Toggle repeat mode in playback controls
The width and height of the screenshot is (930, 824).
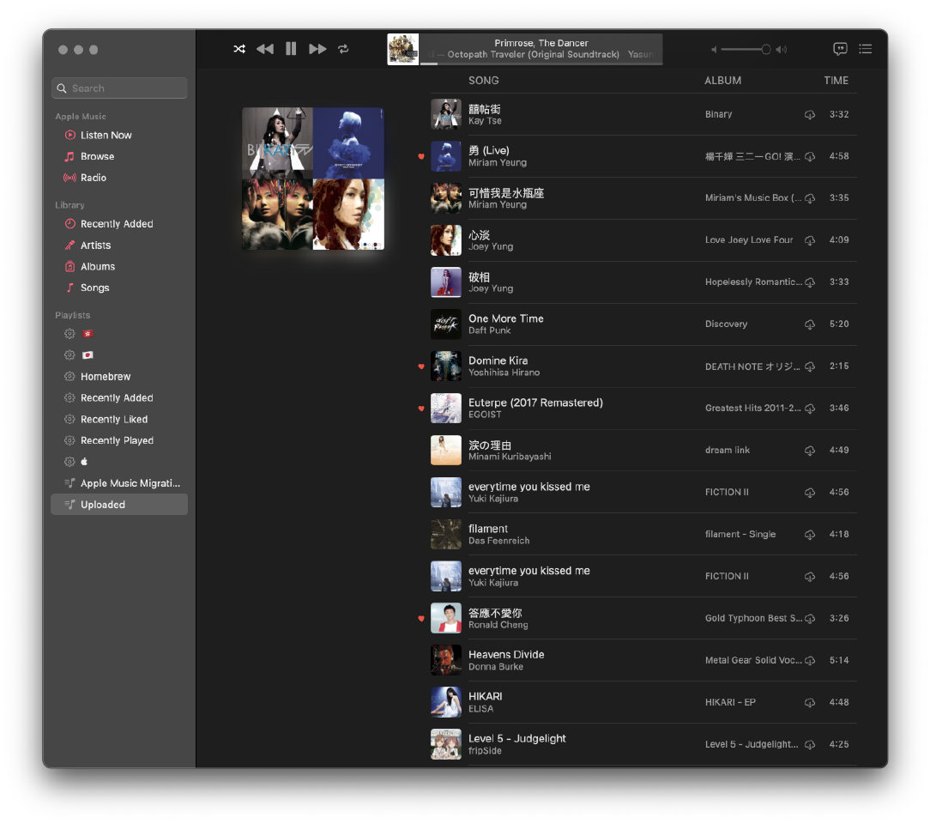click(343, 49)
